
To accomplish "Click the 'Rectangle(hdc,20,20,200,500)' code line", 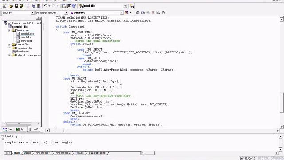I will (x=95, y=87).
